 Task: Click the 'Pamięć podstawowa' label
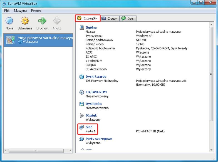click(x=99, y=40)
